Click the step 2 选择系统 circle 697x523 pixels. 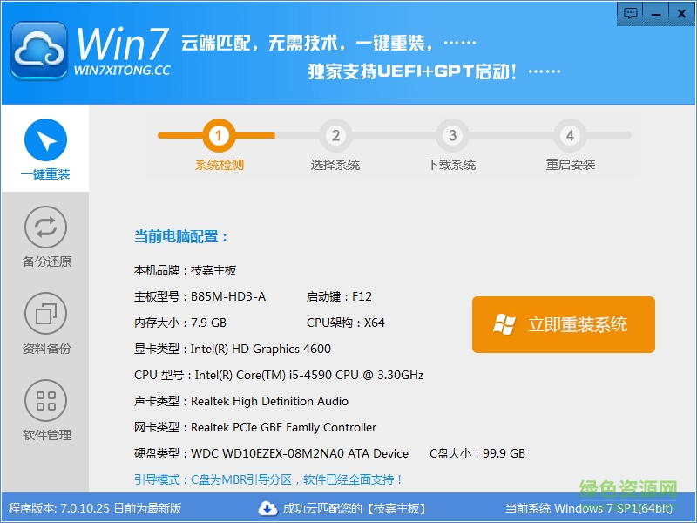click(335, 135)
